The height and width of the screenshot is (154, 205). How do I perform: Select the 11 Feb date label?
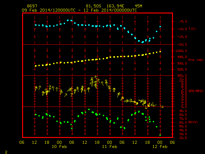point(110,147)
